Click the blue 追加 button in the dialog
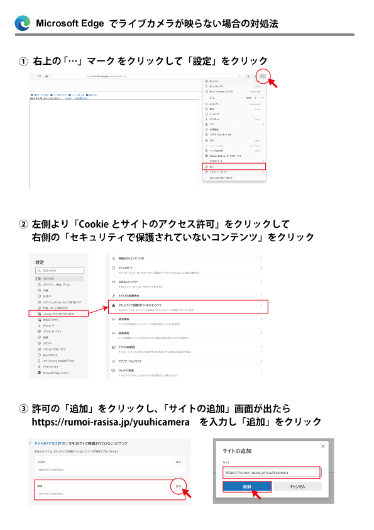Image resolution: width=374 pixels, height=530 pixels. pyautogui.click(x=247, y=487)
